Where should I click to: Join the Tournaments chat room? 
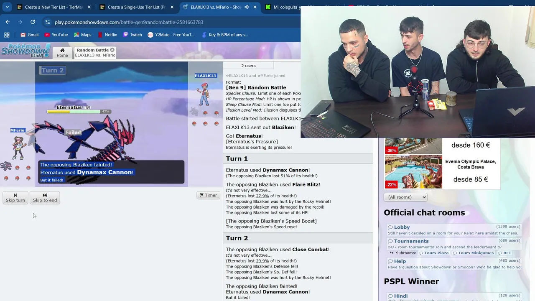454,244
